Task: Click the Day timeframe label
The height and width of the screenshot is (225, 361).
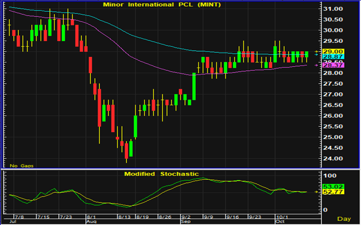Action: (344, 219)
